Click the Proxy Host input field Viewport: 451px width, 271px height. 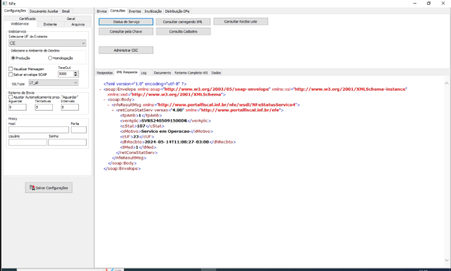point(38,130)
